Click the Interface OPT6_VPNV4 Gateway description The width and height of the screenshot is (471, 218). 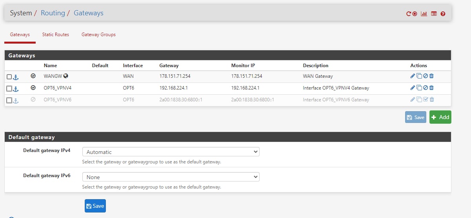click(x=336, y=88)
